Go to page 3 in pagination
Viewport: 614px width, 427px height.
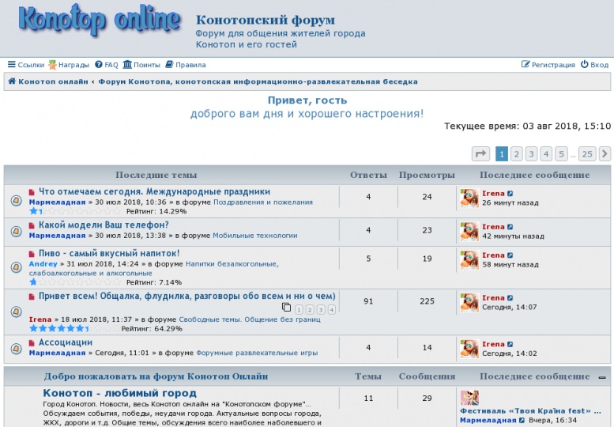532,154
